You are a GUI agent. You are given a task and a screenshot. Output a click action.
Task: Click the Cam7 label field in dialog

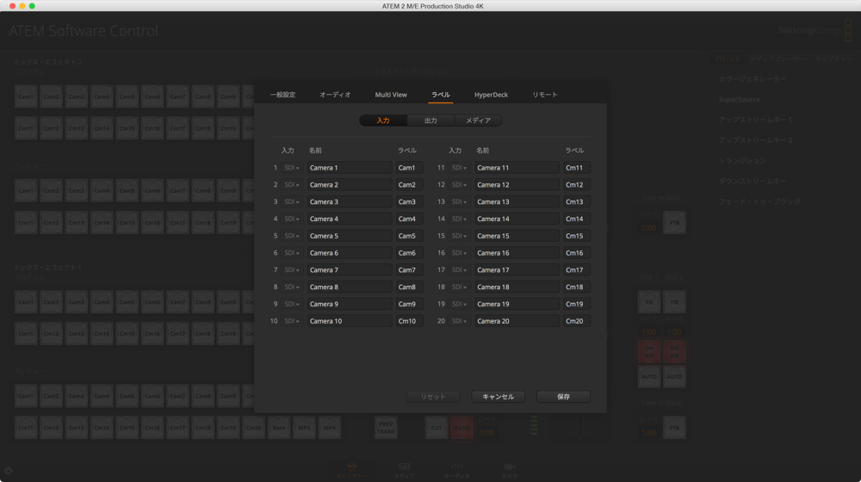[x=410, y=269]
